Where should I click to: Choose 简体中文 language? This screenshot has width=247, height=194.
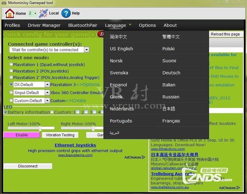(118, 37)
